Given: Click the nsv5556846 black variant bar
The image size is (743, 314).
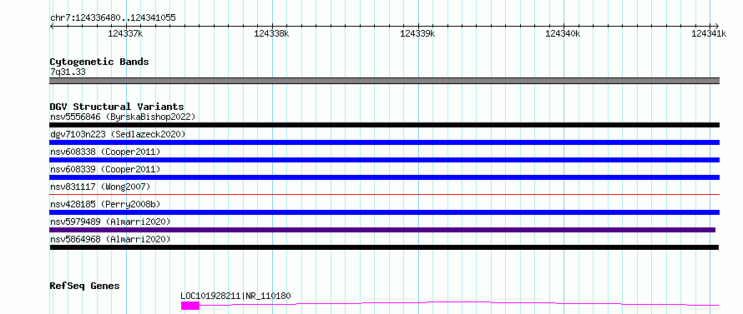Looking at the screenshot, I should (x=384, y=125).
